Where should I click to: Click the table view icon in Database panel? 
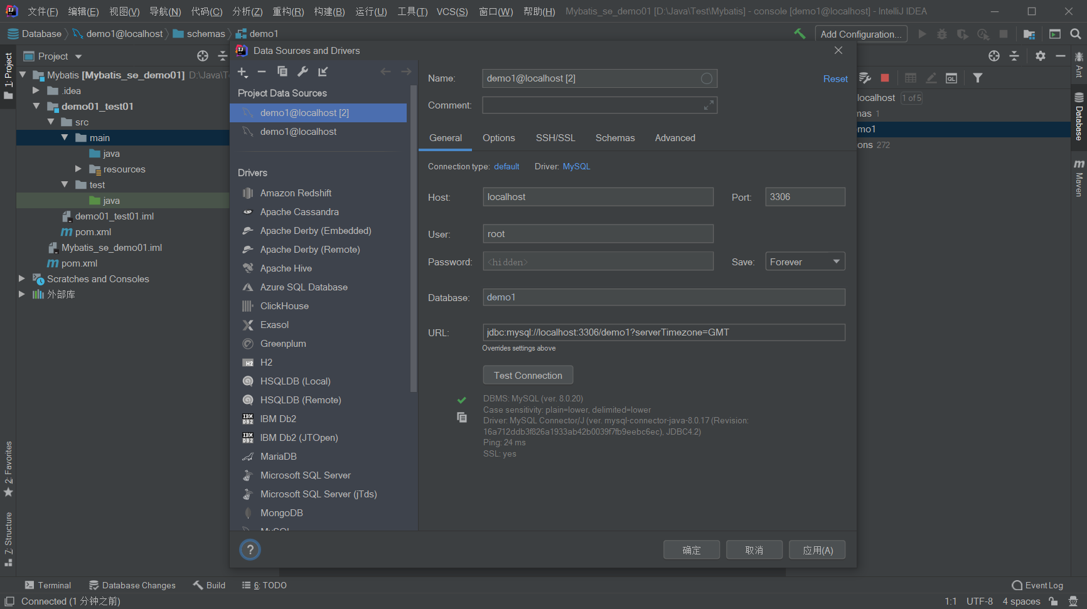911,78
